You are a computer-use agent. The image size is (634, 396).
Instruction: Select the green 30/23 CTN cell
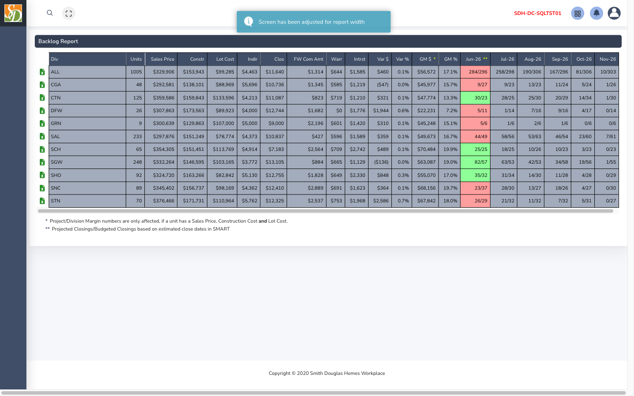click(475, 98)
